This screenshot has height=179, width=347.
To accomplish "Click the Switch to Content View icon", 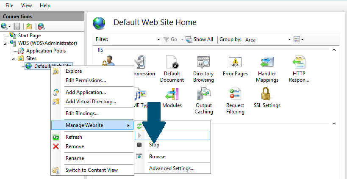I will click(x=56, y=170).
